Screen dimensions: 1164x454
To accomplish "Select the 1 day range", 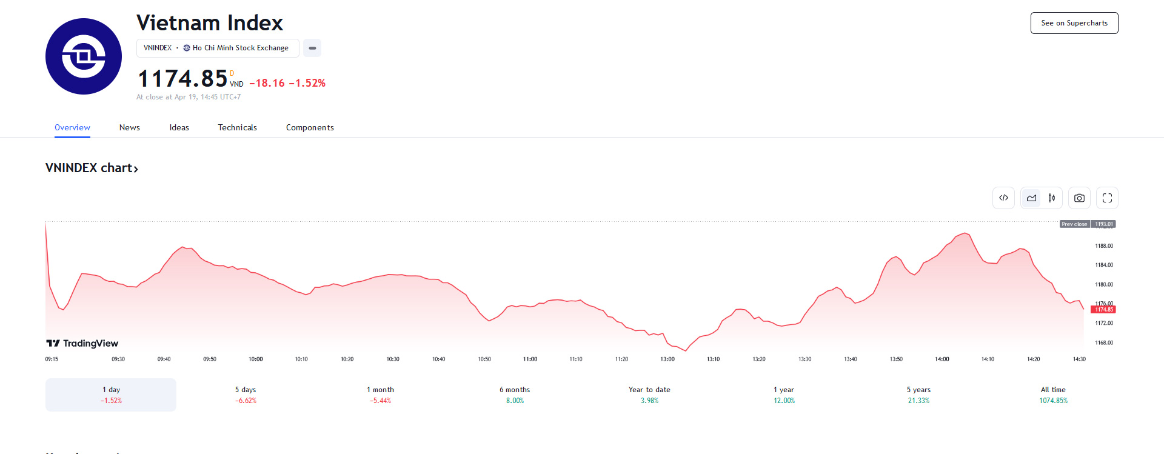I will 111,395.
